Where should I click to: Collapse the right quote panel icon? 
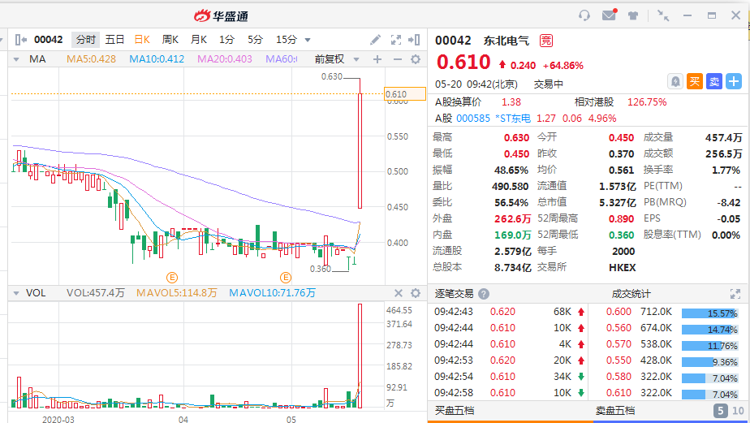coord(414,40)
